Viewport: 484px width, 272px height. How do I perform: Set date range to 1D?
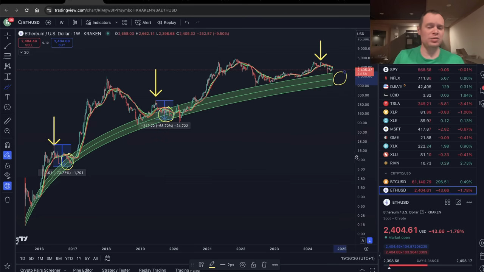22,258
